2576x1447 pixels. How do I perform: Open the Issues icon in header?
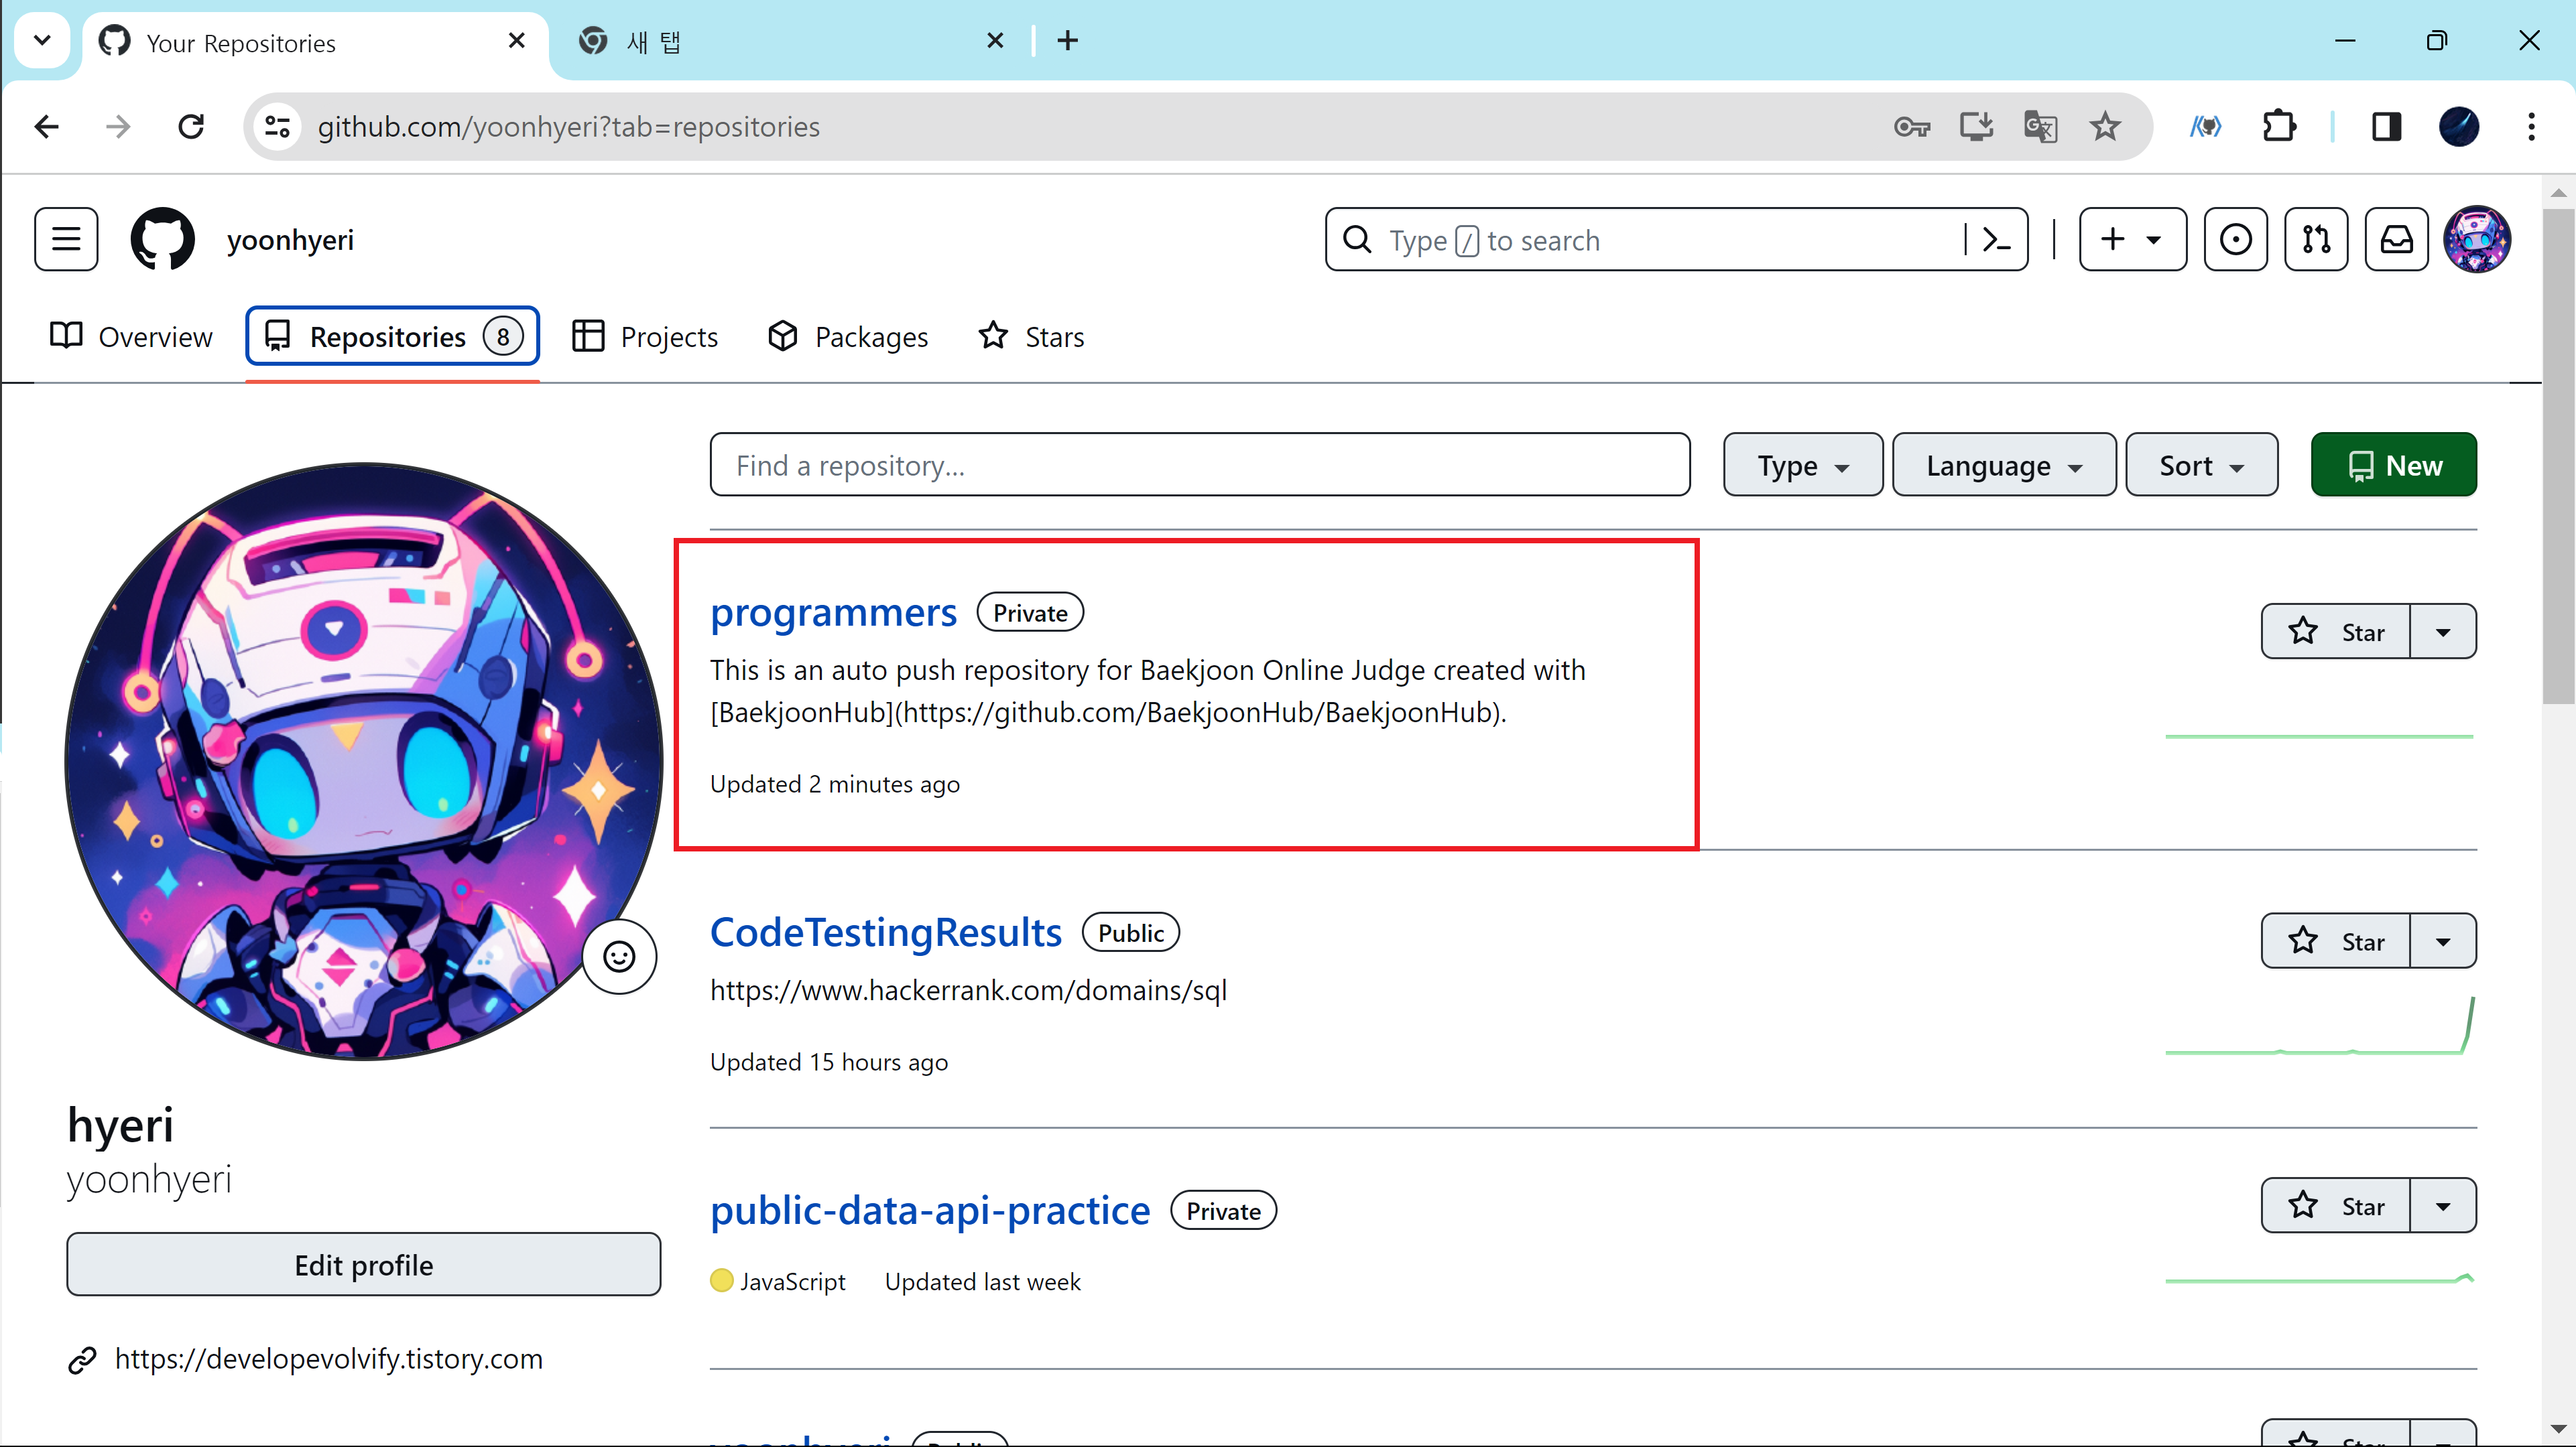point(2235,240)
